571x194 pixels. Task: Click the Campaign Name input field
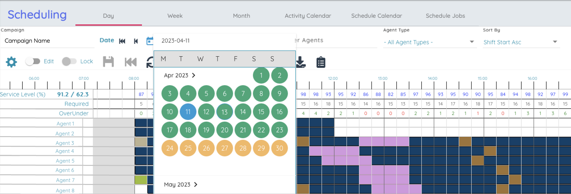(x=47, y=41)
